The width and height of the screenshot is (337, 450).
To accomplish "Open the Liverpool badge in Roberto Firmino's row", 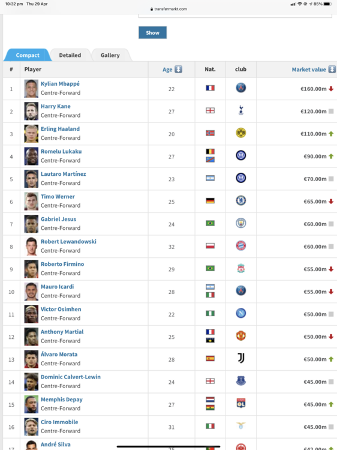I will pos(240,268).
